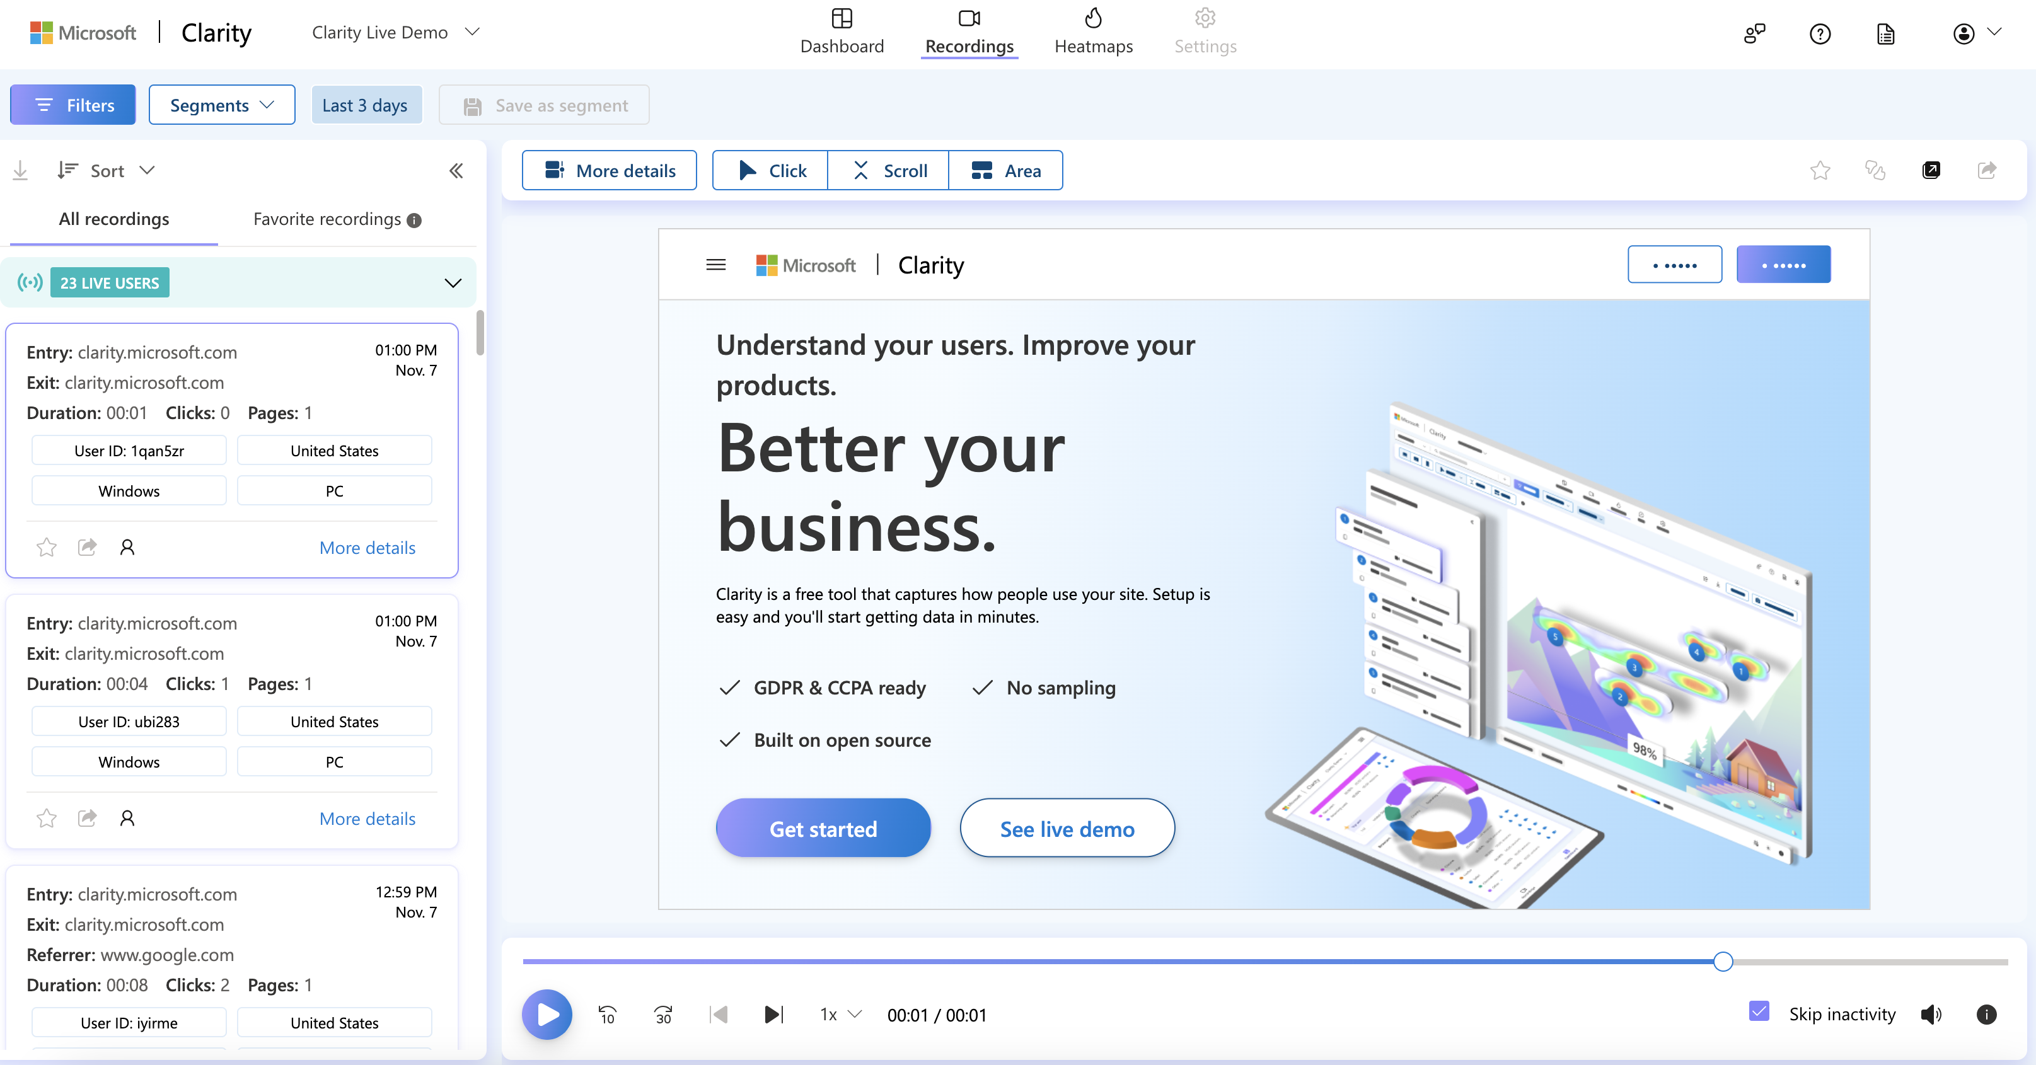Expand the Sort options dropdown

[108, 168]
